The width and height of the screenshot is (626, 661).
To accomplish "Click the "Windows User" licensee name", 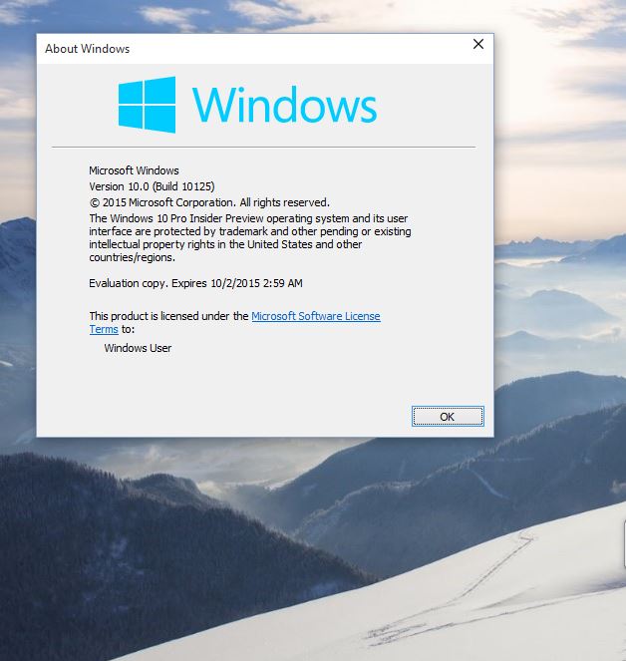I will tap(138, 348).
